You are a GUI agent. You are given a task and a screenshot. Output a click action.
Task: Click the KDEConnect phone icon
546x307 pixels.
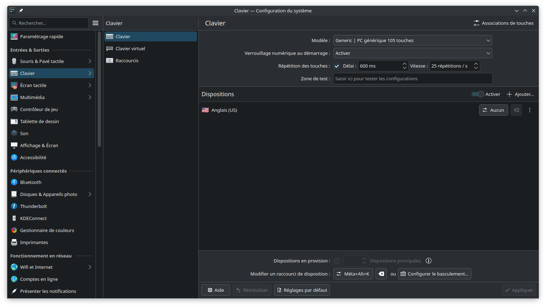tap(14, 218)
